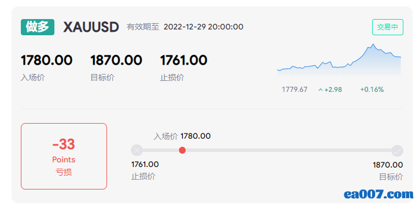The image size is (419, 208).
Task: Click the XAUUSD mini price chart
Action: tap(339, 60)
